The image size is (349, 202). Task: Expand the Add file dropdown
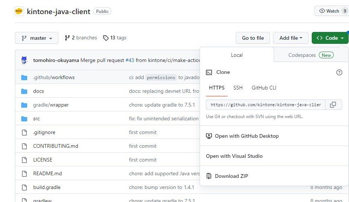291,38
